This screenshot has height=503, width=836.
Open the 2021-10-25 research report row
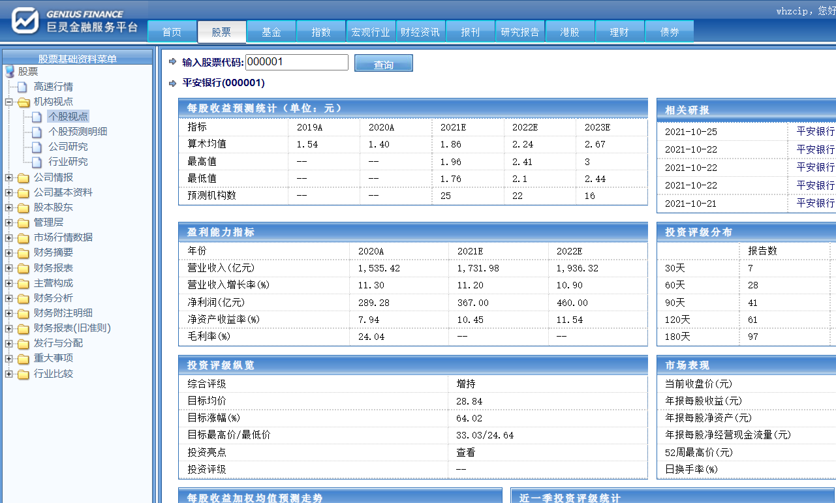(746, 132)
